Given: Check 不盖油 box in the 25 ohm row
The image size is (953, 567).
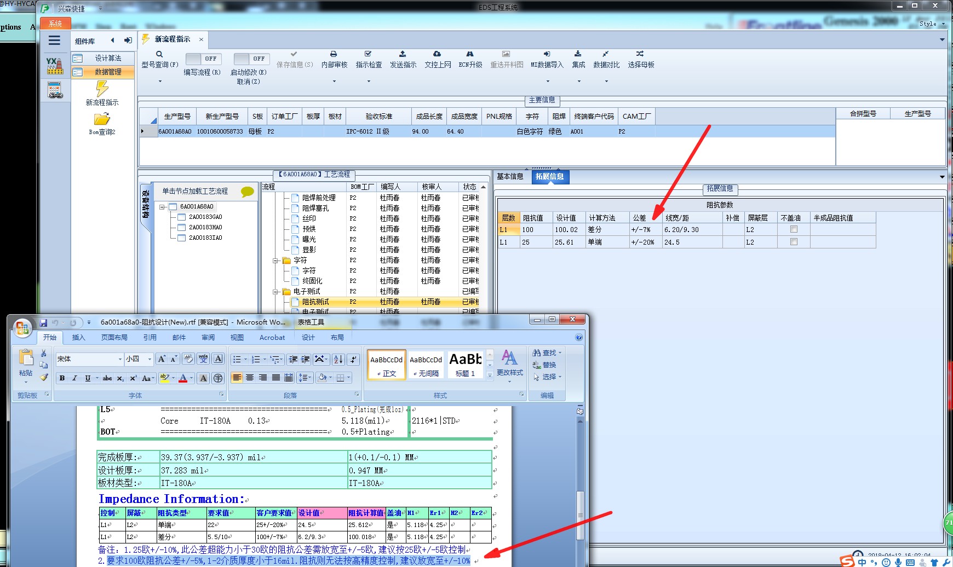Looking at the screenshot, I should [x=794, y=242].
